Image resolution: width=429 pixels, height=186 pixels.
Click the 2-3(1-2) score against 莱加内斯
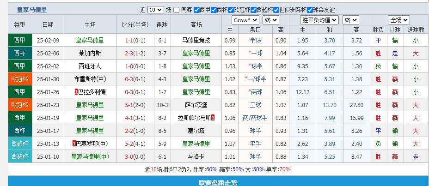pos(135,54)
